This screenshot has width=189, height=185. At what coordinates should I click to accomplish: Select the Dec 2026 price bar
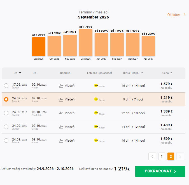pos(86,43)
